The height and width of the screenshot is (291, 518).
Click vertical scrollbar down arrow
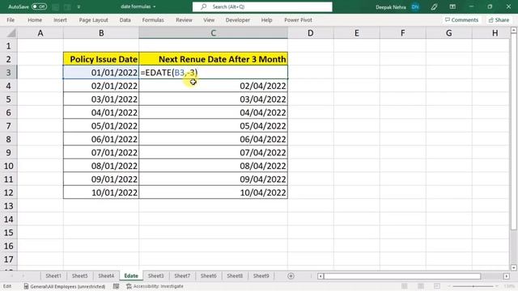(514, 268)
